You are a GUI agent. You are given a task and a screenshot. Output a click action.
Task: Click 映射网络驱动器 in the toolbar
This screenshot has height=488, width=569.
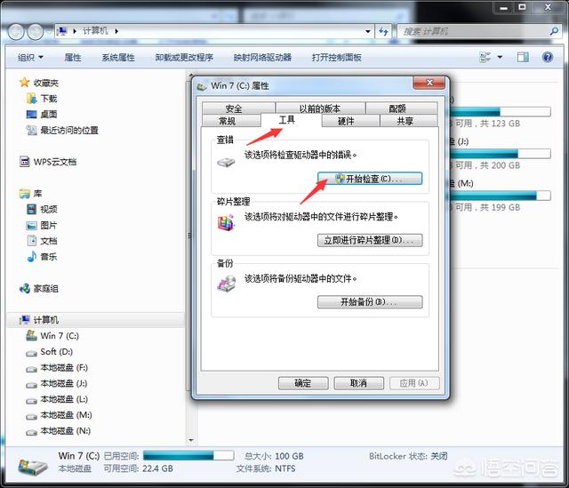[x=262, y=57]
